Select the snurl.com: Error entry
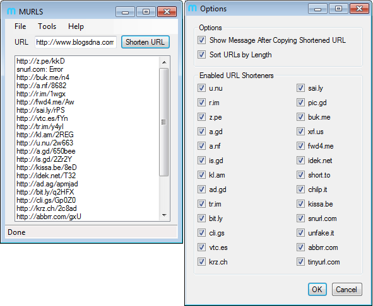 (x=40, y=69)
